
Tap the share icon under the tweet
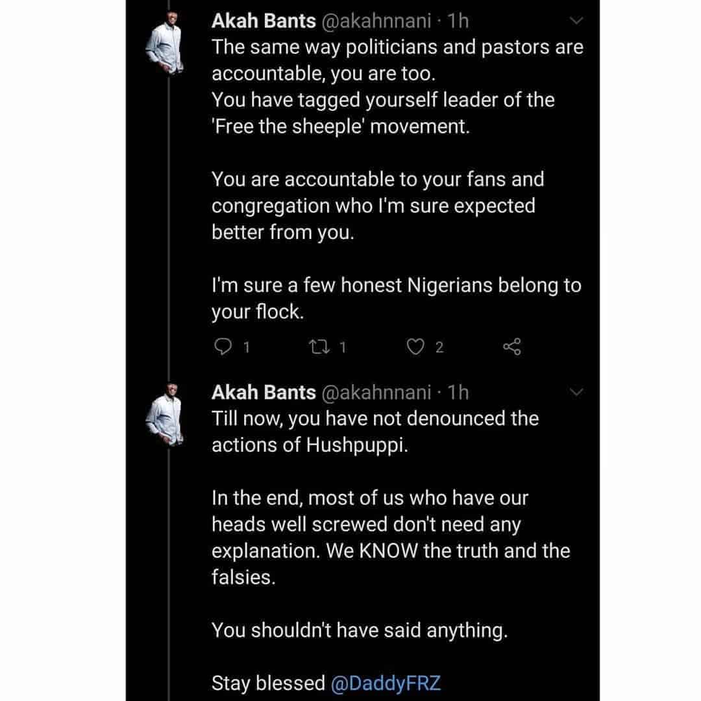[512, 347]
